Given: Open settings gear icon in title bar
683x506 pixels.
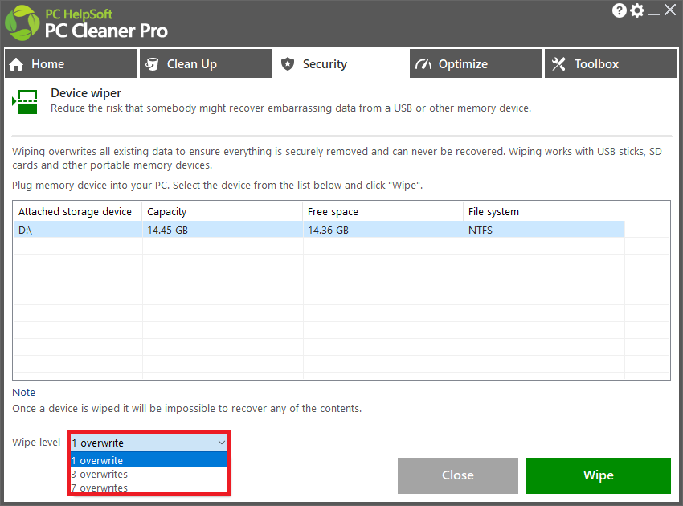Looking at the screenshot, I should coord(637,10).
